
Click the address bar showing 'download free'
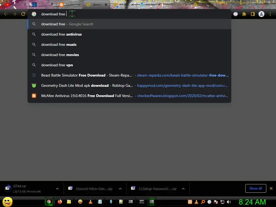tap(129, 14)
